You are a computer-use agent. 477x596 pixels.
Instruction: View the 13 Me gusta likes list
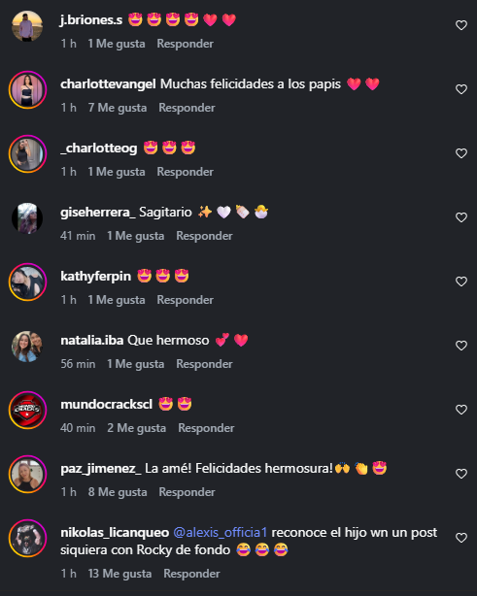coord(119,574)
